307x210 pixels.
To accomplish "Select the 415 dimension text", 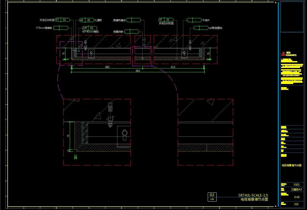I will 173,67.
